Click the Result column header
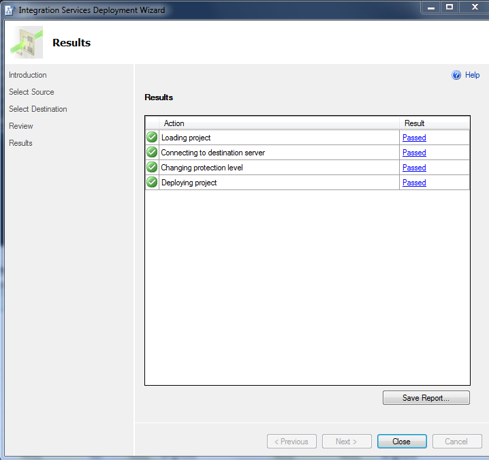The height and width of the screenshot is (460, 489). click(435, 123)
